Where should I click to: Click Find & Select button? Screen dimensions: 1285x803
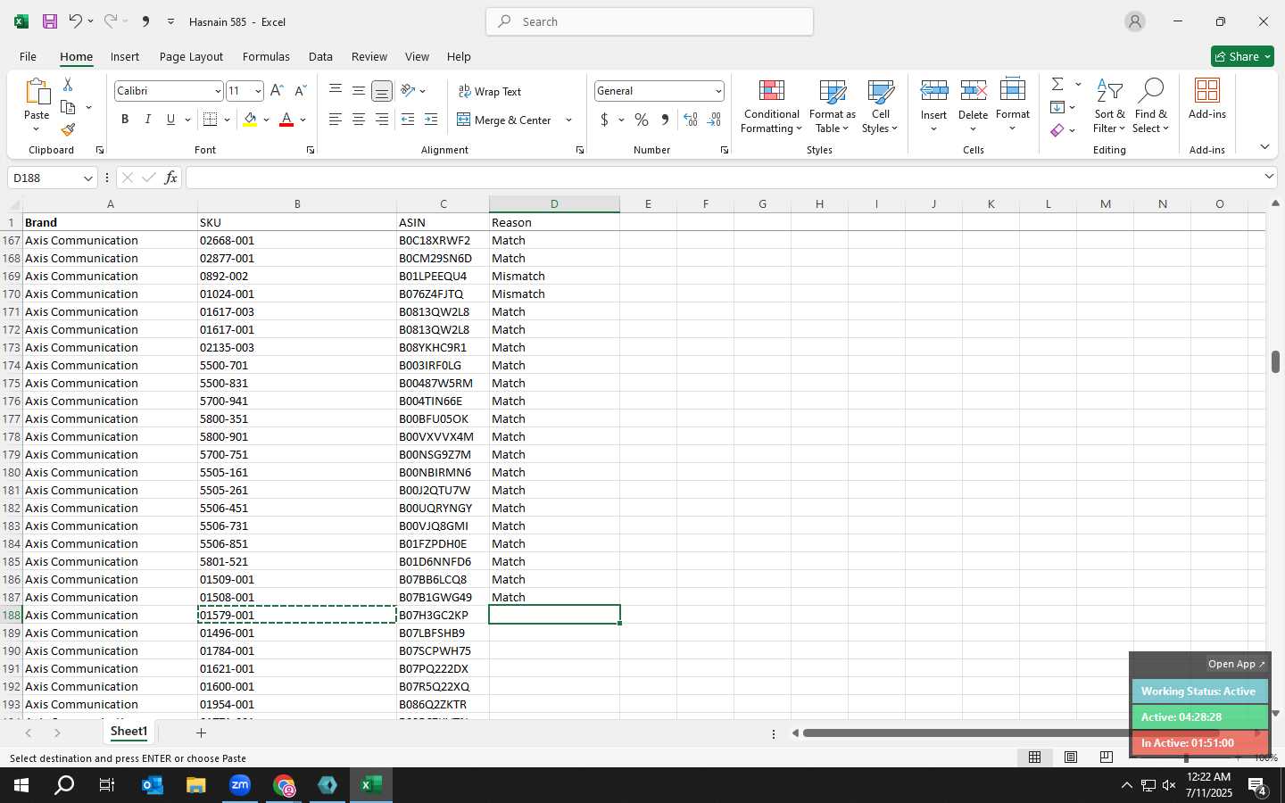[x=1150, y=107]
